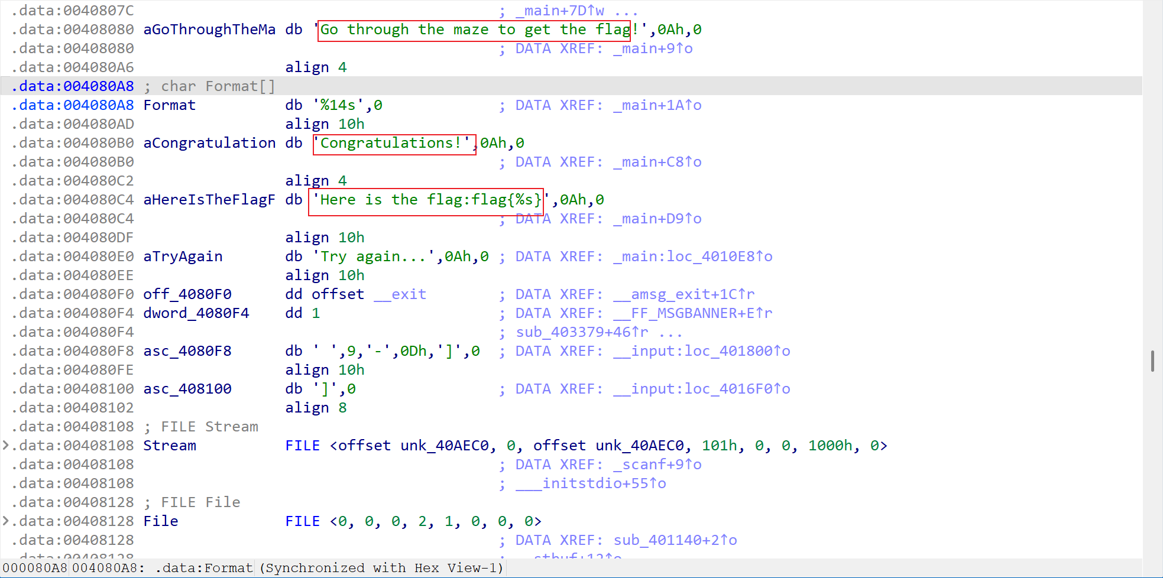Click the 000080A8 file offset in status bar
The width and height of the screenshot is (1163, 578).
point(35,569)
